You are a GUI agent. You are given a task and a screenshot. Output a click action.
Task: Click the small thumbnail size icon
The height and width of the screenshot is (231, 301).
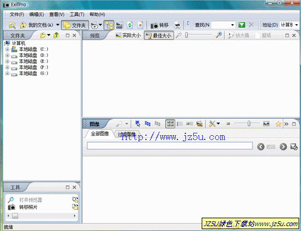click(228, 124)
